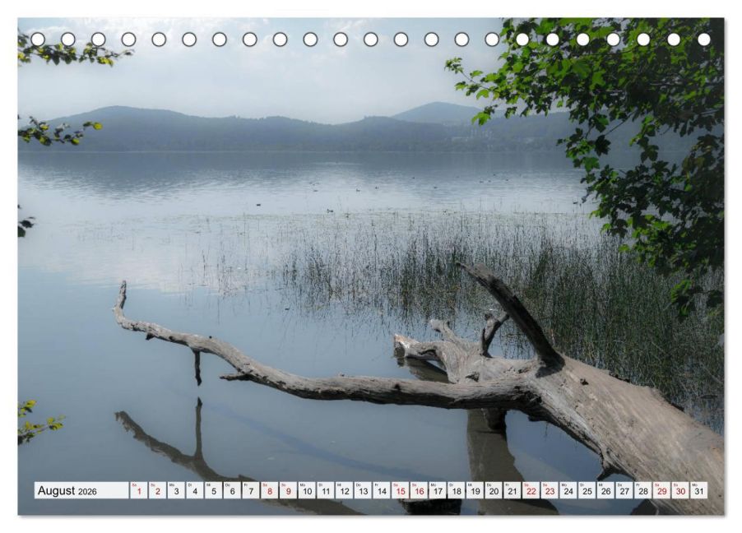The image size is (742, 533).
Task: Click the red date 29 cell
Action: tap(661, 491)
